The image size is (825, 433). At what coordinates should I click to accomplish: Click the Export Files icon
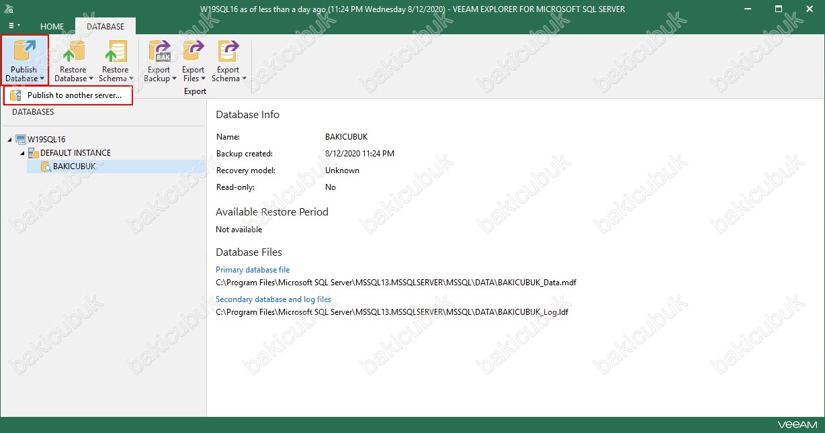click(x=193, y=52)
